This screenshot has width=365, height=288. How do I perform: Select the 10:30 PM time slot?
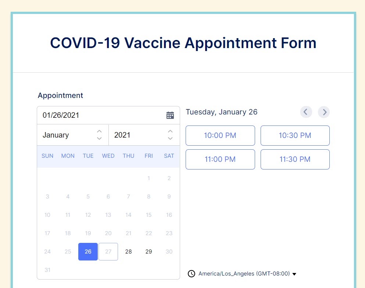pyautogui.click(x=295, y=135)
